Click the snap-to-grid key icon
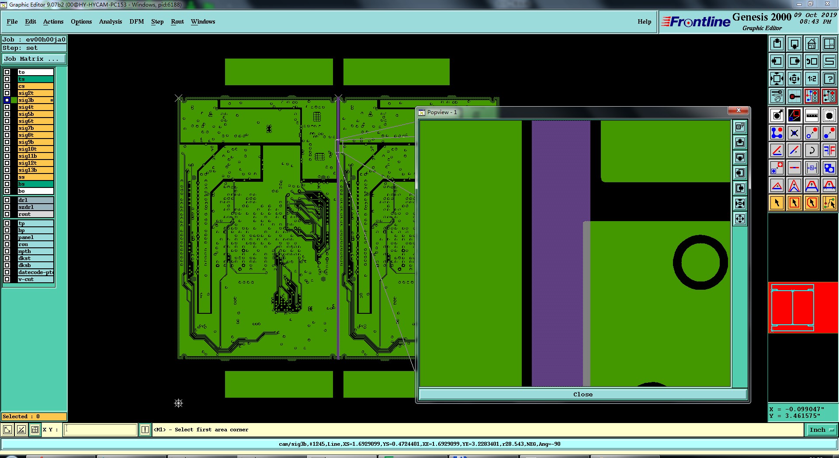The width and height of the screenshot is (839, 458). [x=794, y=96]
